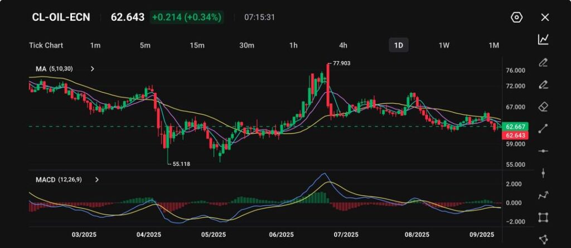Select the diagonal trend line tool
This screenshot has width=571, height=248.
[x=543, y=129]
